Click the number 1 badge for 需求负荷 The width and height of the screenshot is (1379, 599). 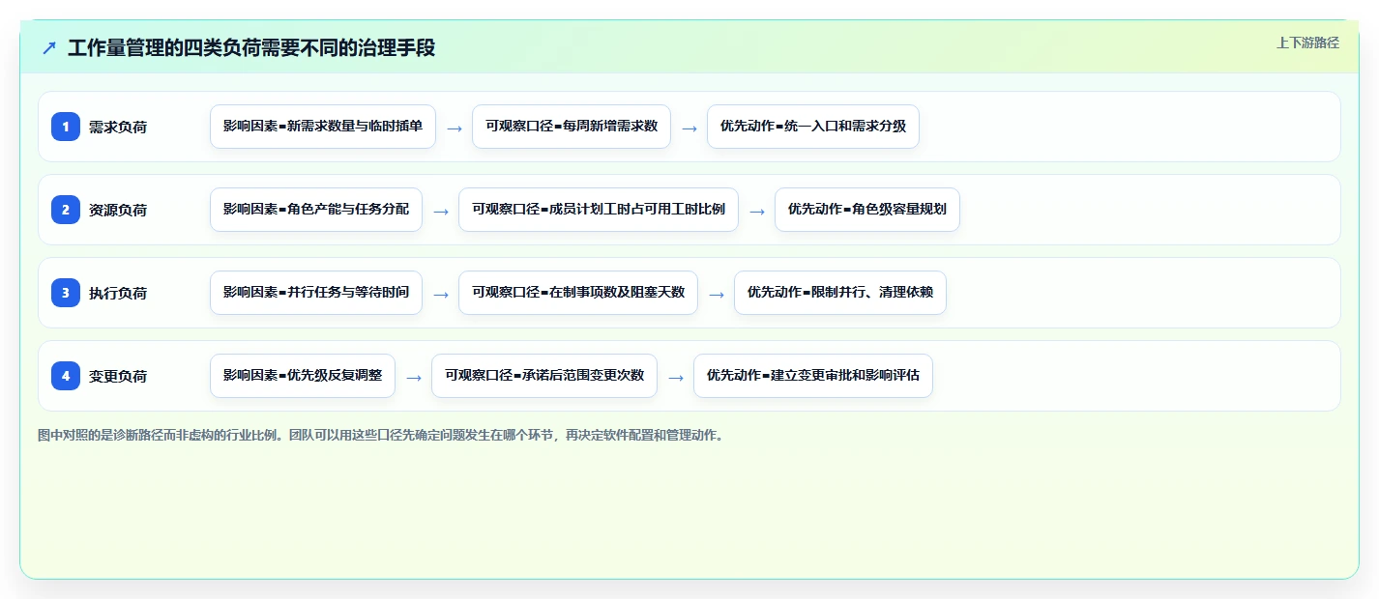click(66, 127)
